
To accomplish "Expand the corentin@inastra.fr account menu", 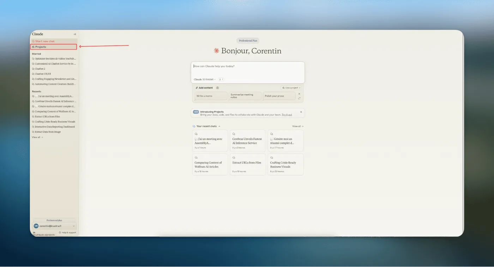I will [54, 226].
